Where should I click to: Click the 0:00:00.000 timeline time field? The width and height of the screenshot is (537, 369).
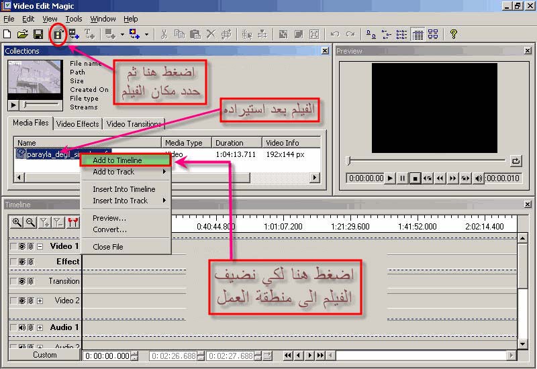point(107,356)
